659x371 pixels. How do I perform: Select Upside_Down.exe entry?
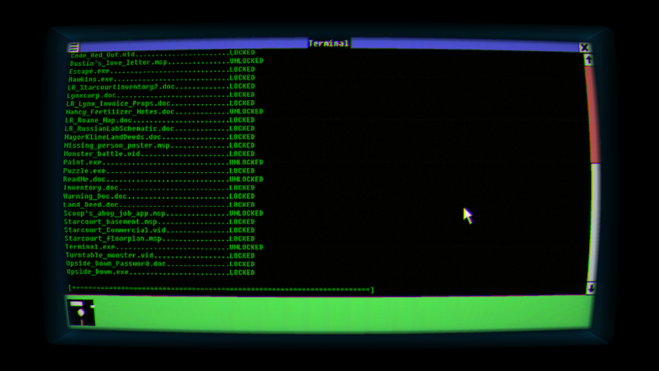tap(161, 272)
